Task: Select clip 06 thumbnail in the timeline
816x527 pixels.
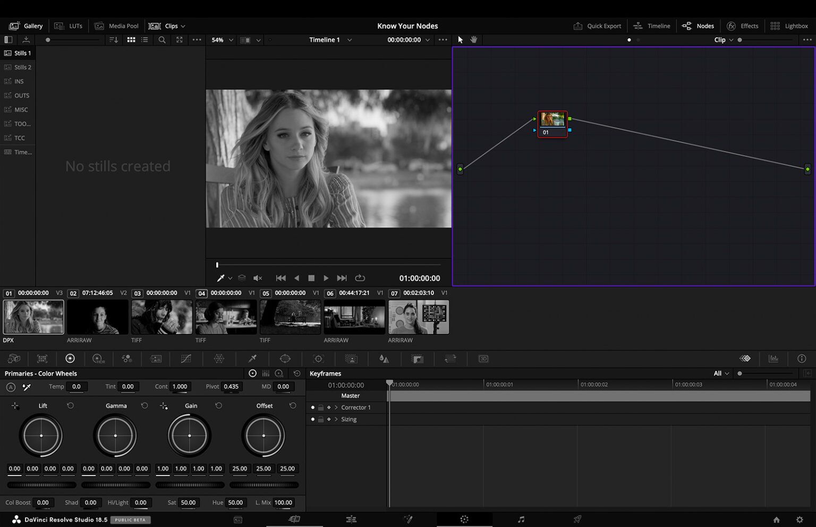Action: pos(354,317)
